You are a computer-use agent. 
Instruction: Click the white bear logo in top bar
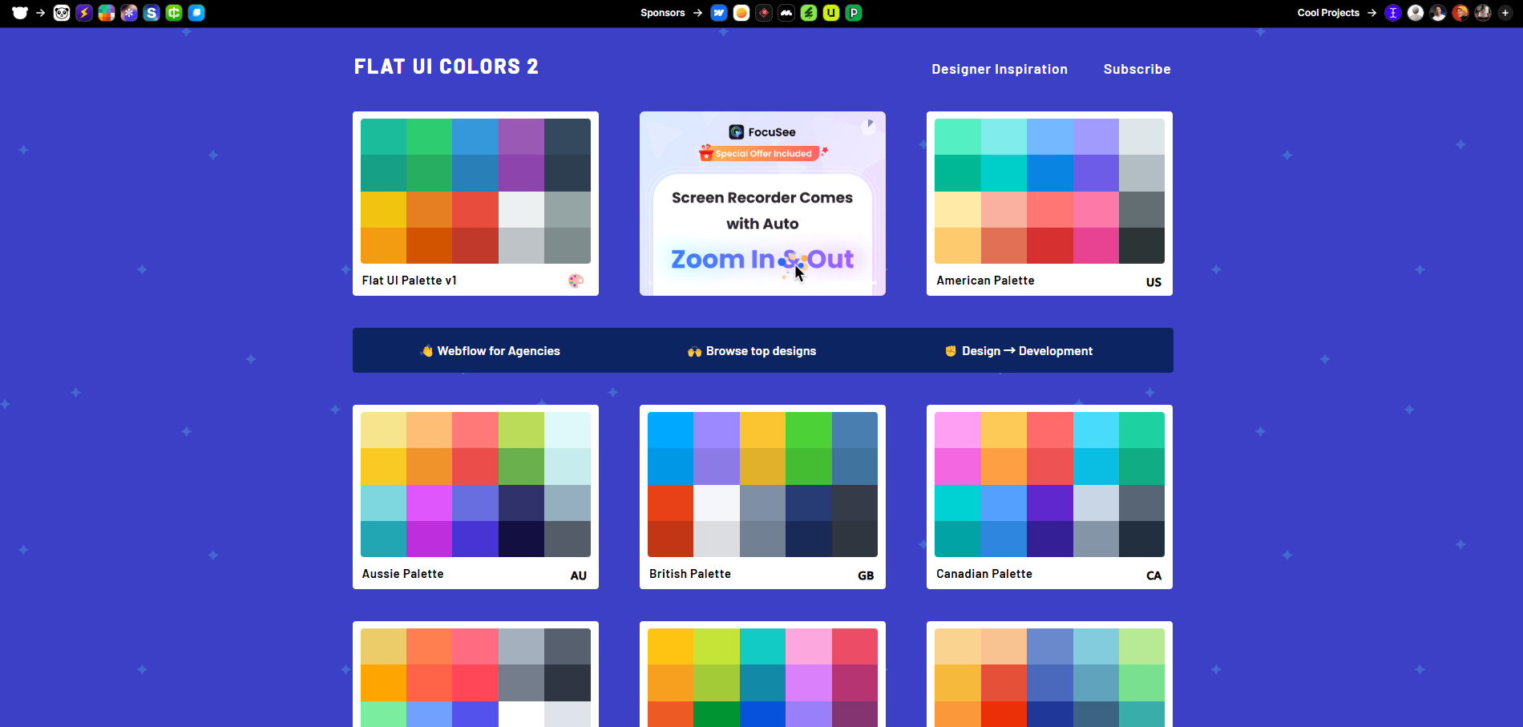pyautogui.click(x=20, y=13)
